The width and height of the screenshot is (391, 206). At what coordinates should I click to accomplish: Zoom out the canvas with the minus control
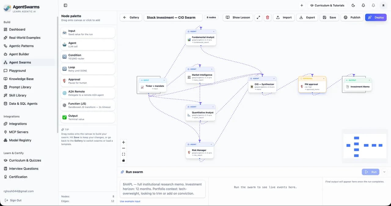pyautogui.click(x=123, y=148)
